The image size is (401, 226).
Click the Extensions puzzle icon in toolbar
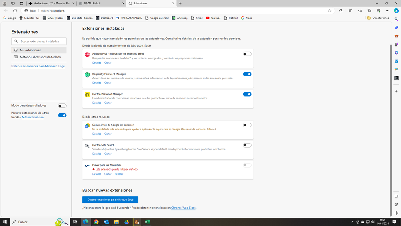341,11
